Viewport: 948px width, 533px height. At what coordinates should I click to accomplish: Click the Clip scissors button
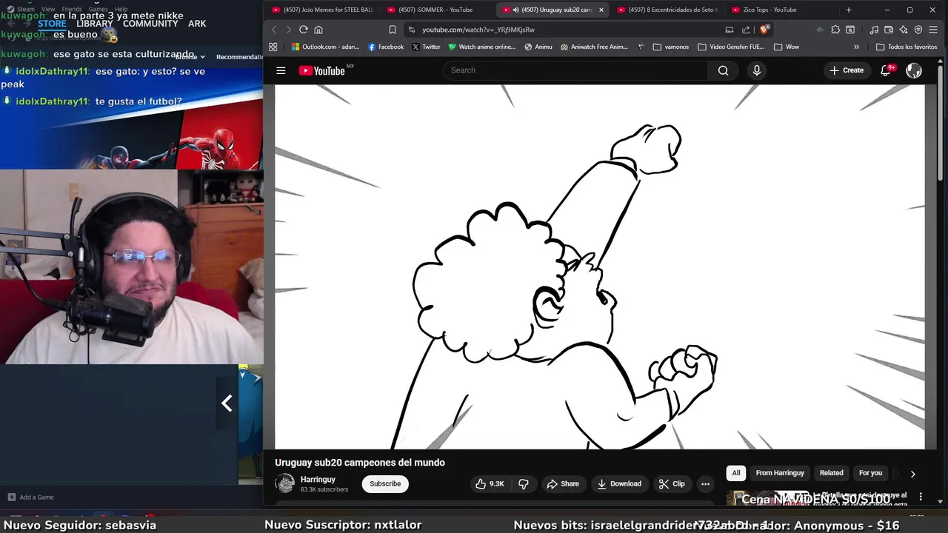tap(672, 483)
